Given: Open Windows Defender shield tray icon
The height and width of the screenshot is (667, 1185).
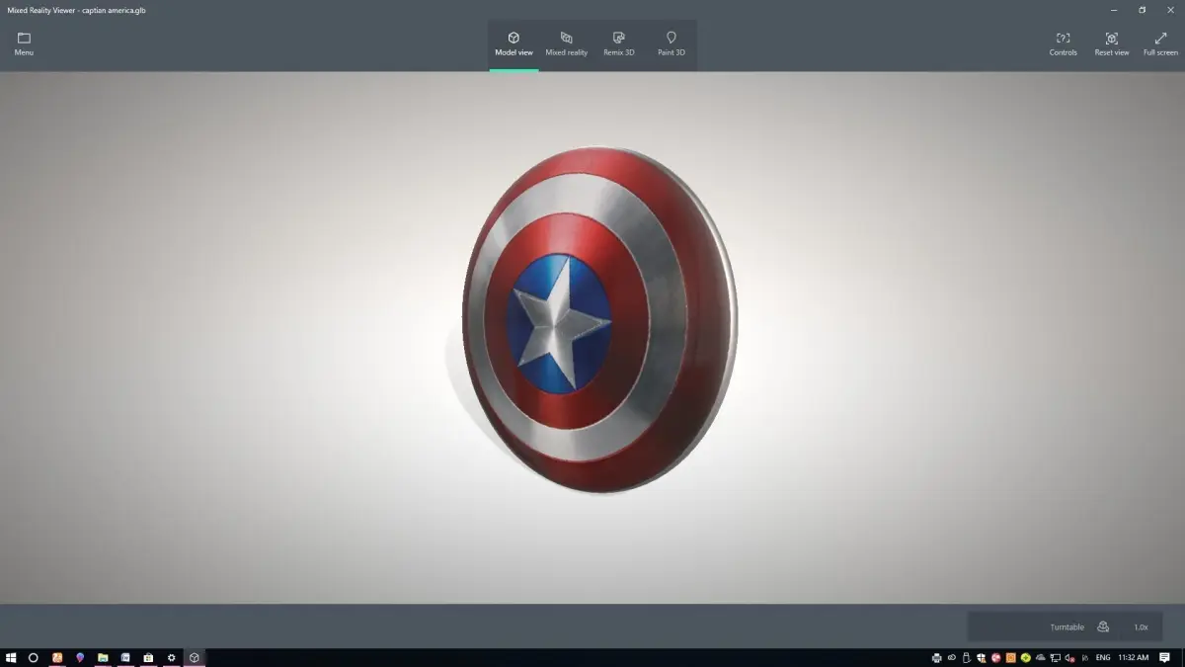Looking at the screenshot, I should click(982, 658).
